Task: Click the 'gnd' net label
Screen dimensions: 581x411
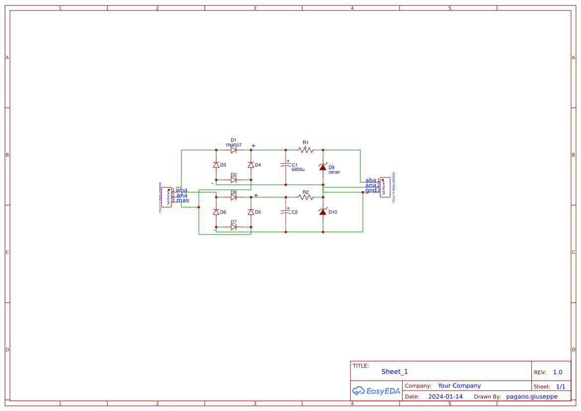Action: [371, 190]
